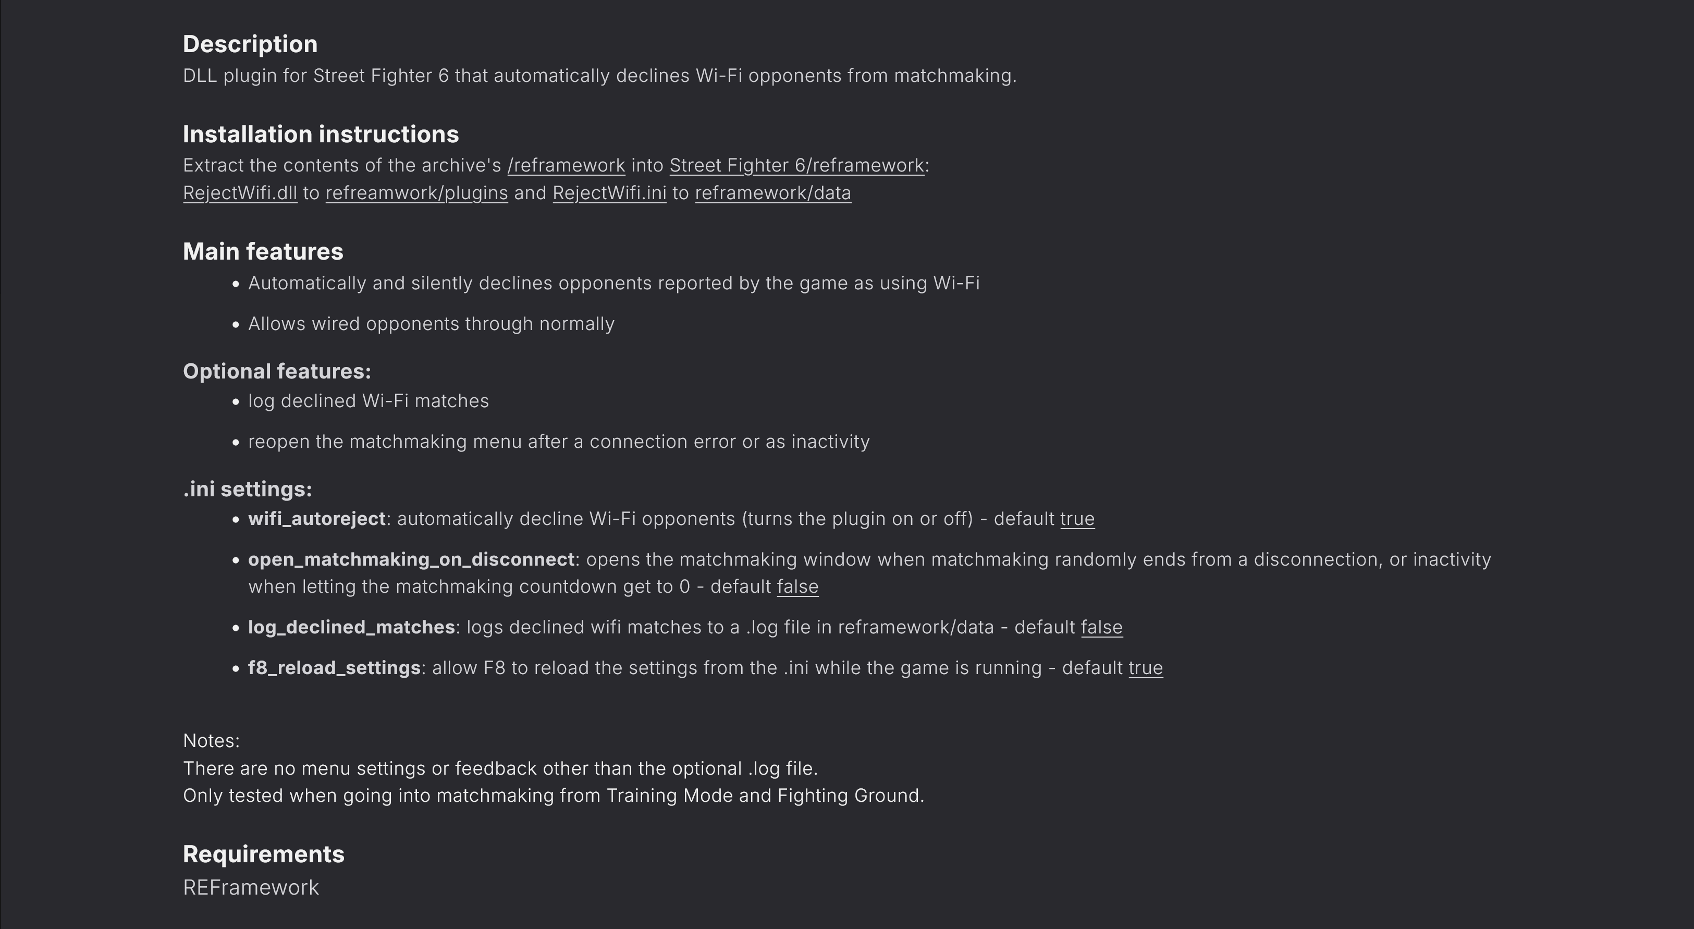Click the Description heading
This screenshot has height=929, width=1694.
(x=251, y=45)
